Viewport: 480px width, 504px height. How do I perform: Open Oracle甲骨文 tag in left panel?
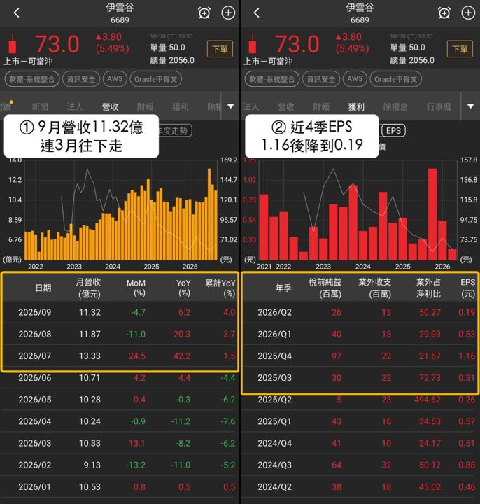[156, 79]
